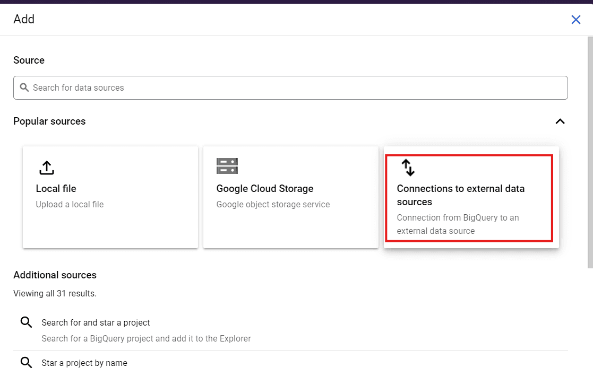
Task: Choose the Local file option
Action: (110, 197)
